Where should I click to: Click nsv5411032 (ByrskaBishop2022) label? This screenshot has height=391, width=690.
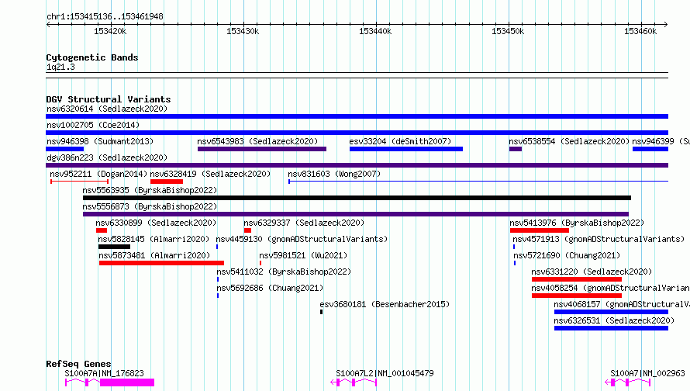(x=284, y=272)
